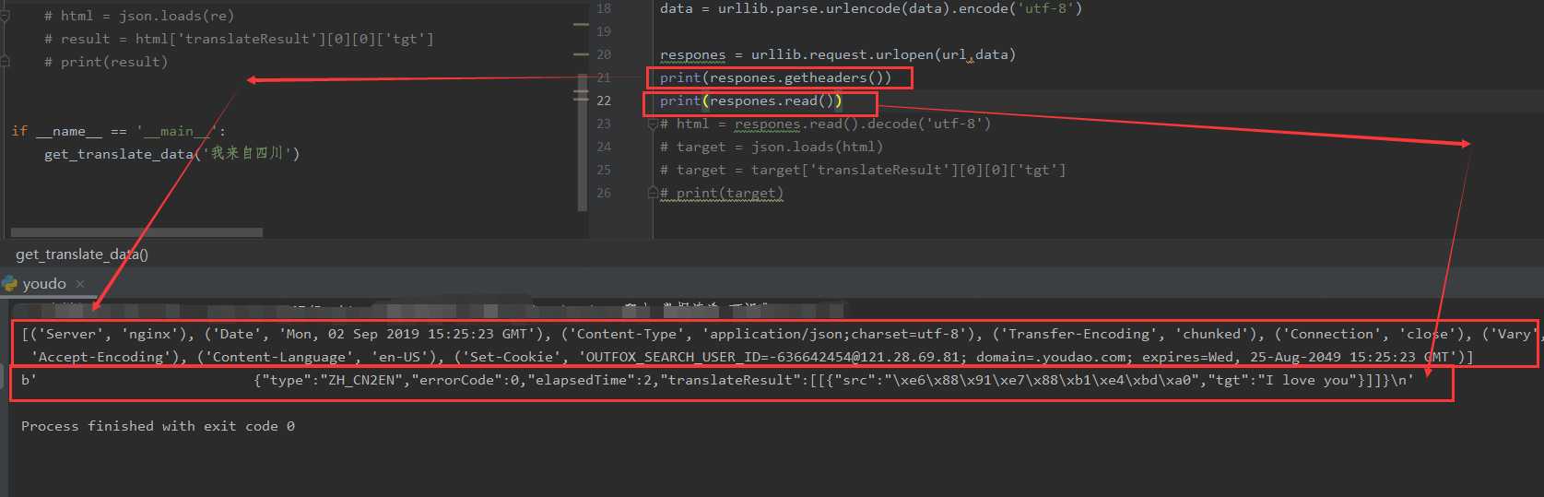Click the get_translate_data('我来自四川') call
1544x497 pixels.
pos(172,154)
